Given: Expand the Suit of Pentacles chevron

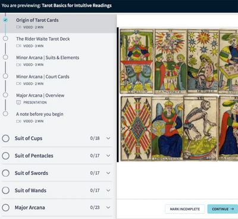Looking at the screenshot, I should pos(108,156).
